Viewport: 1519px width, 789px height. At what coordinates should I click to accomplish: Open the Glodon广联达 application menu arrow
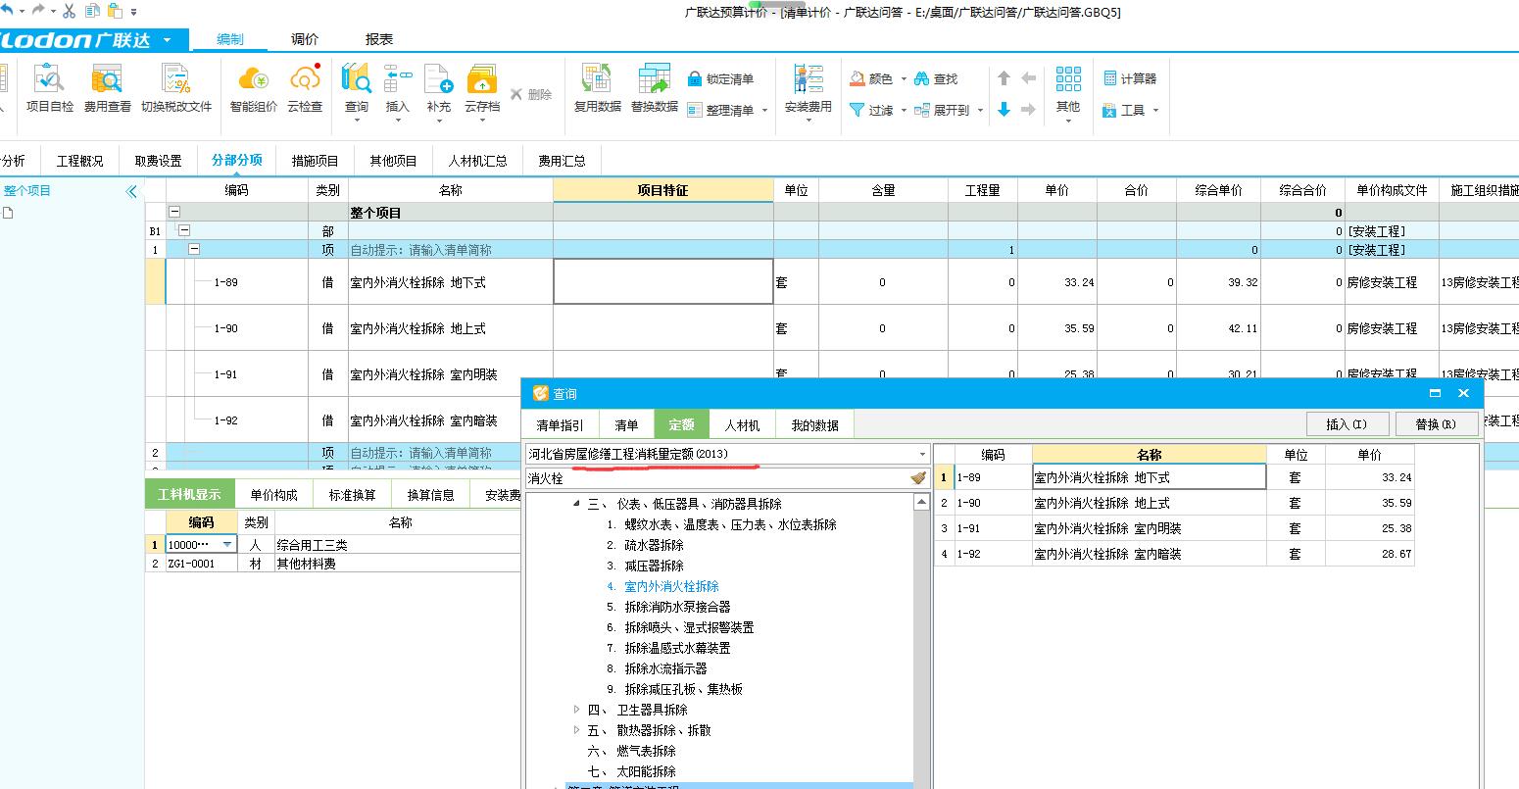167,40
